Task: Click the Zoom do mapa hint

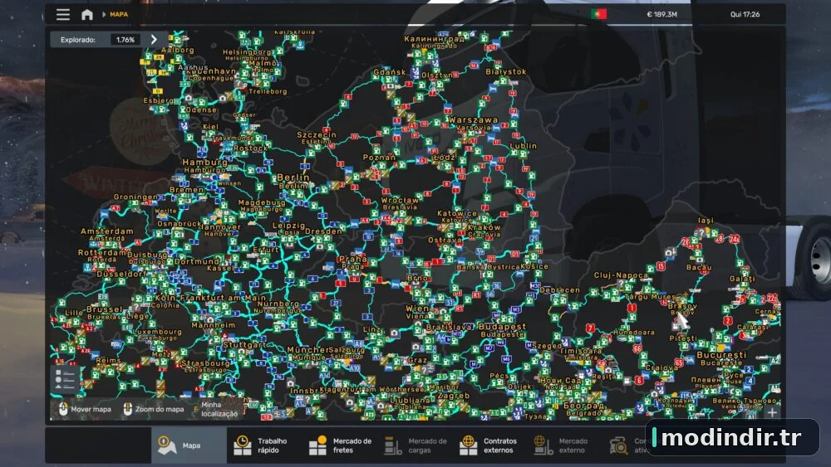Action: coord(154,410)
